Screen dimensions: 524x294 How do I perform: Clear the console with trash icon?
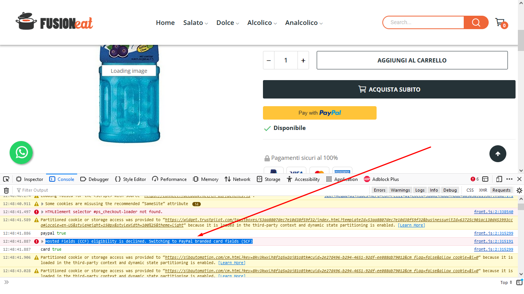6,190
